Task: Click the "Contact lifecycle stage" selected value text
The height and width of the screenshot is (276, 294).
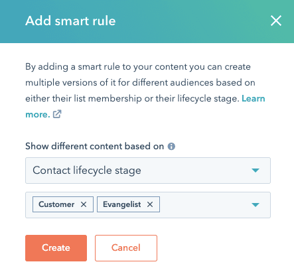Action: [x=87, y=171]
